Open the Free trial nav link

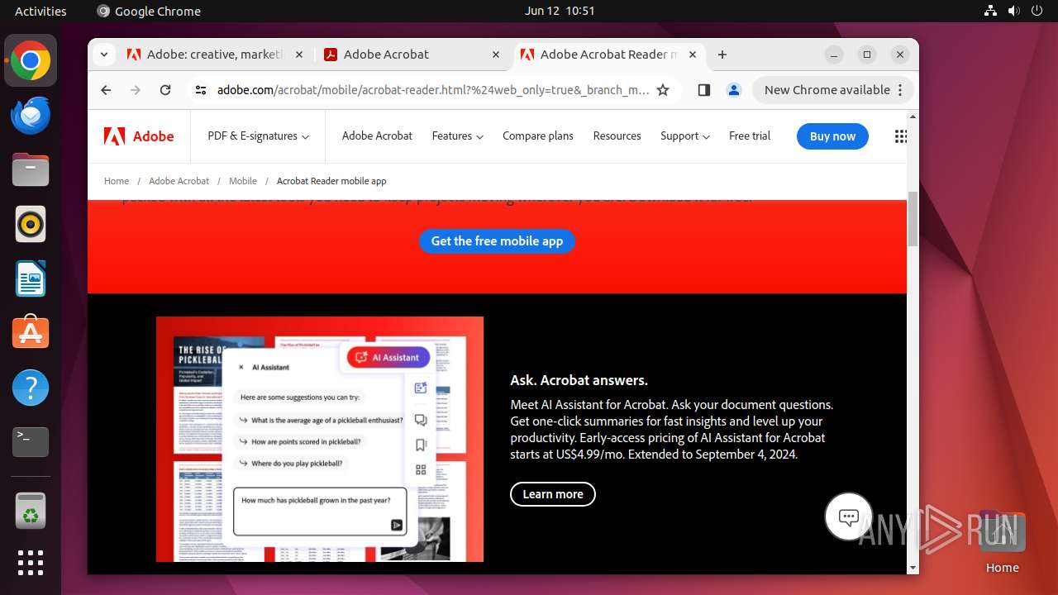pyautogui.click(x=750, y=136)
